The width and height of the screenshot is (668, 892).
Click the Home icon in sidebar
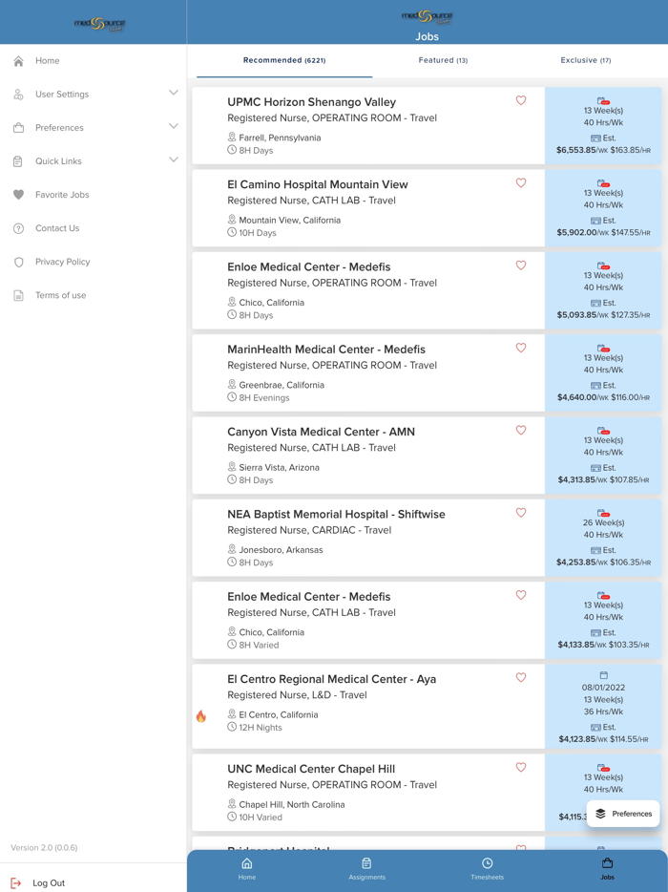coord(19,61)
